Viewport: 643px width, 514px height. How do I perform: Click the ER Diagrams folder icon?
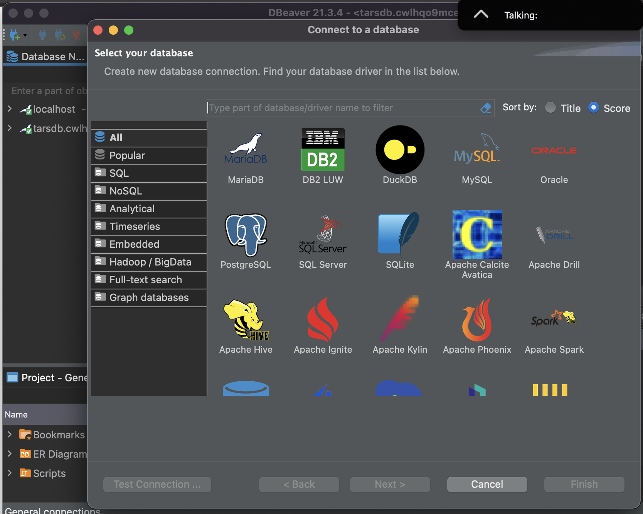[25, 454]
